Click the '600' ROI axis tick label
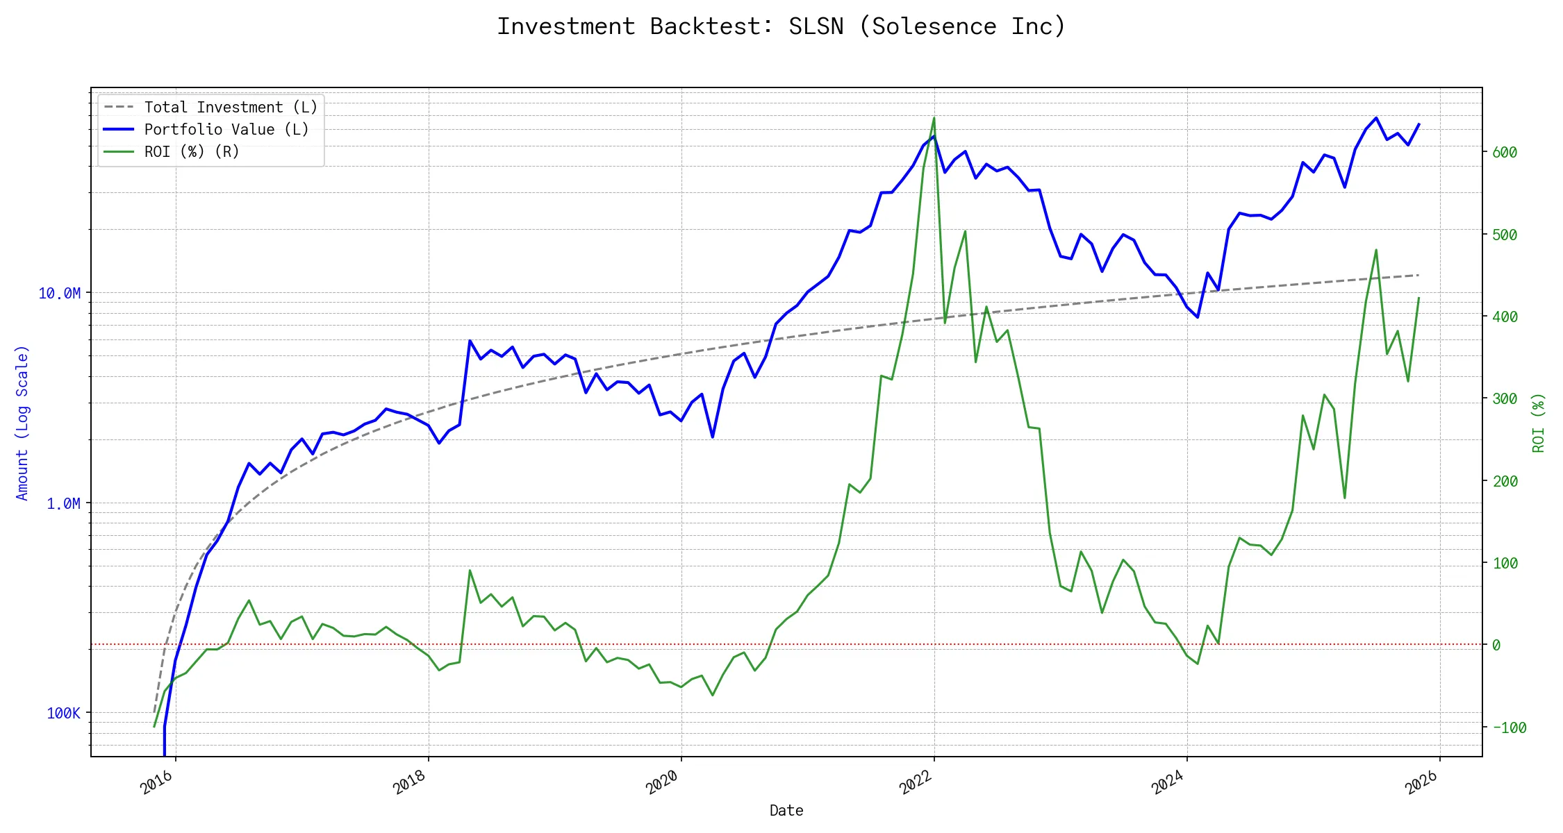Screen dimensions: 1563x833 (1505, 153)
